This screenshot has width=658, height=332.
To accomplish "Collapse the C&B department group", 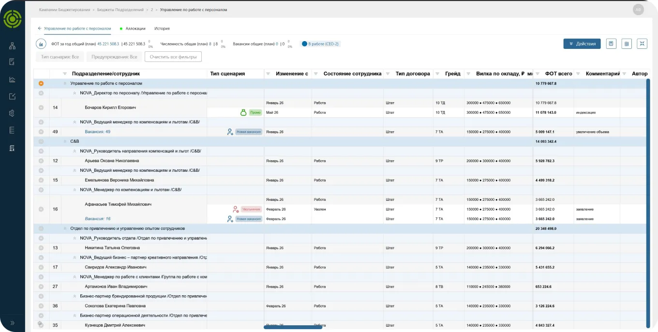I will click(65, 141).
